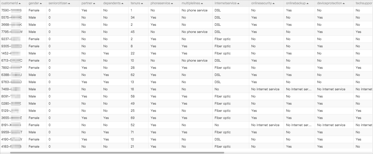Click the tenure column sort arrow
Viewport: 373px width, 154px height.
tap(142, 3)
